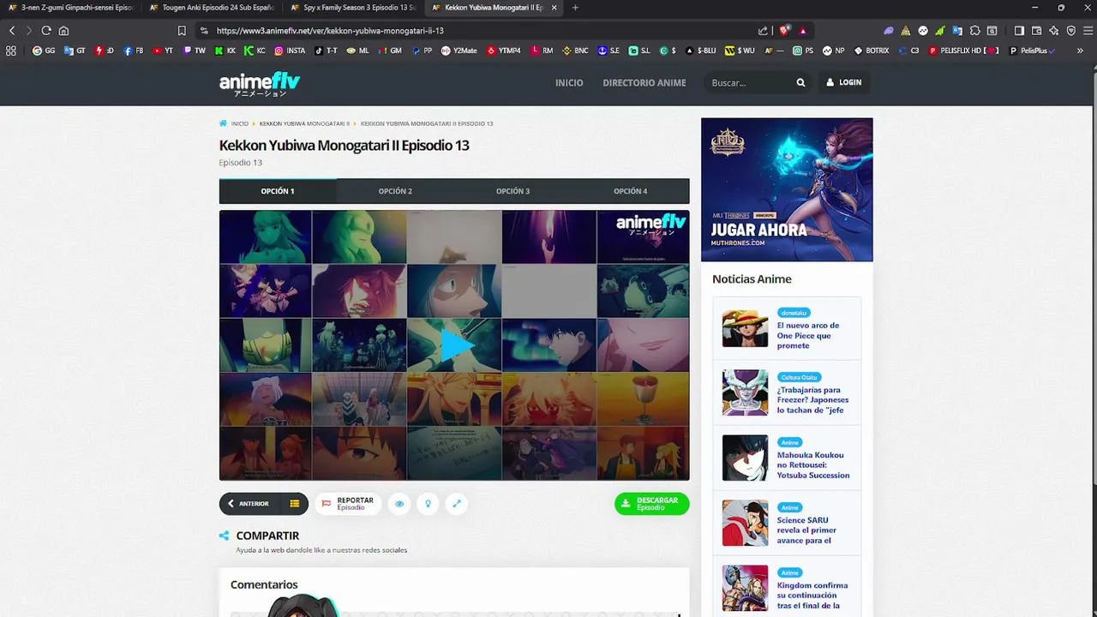The image size is (1097, 617).
Task: Open the One Piece news article link
Action: coord(808,335)
